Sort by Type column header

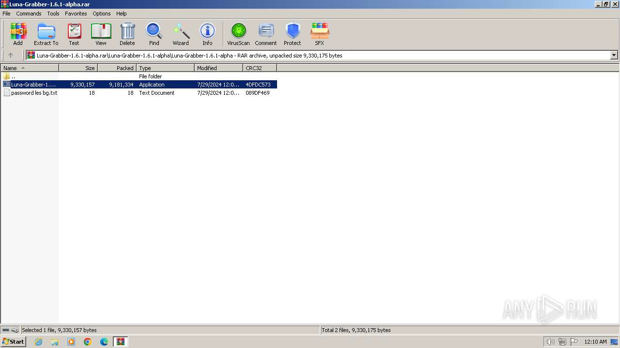(x=166, y=68)
